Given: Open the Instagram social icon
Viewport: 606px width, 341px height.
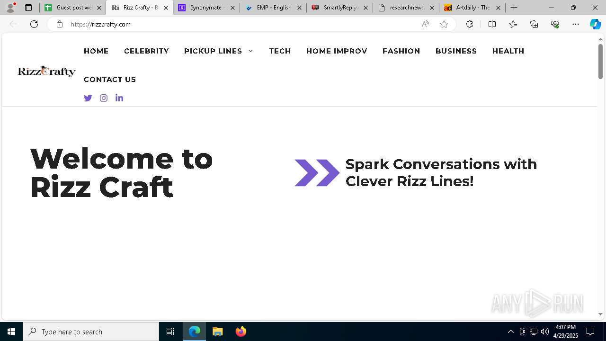Looking at the screenshot, I should [104, 98].
